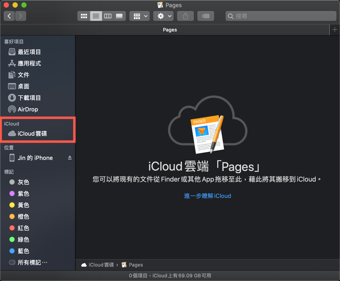
Task: Switch to icon grid view
Action: pyautogui.click(x=84, y=16)
